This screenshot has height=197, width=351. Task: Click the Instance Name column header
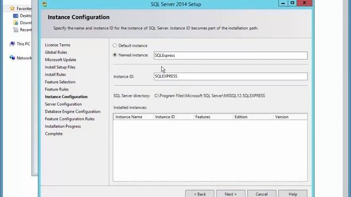click(x=133, y=117)
